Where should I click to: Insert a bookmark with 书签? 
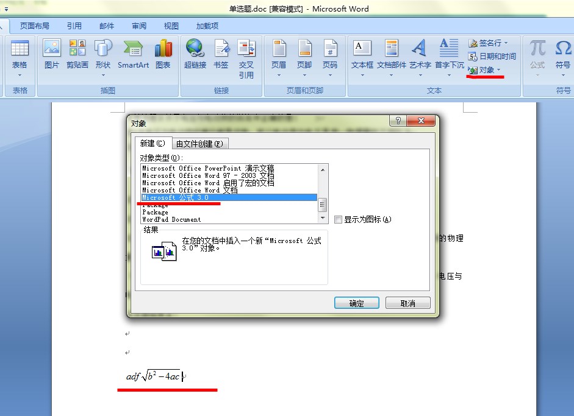221,48
